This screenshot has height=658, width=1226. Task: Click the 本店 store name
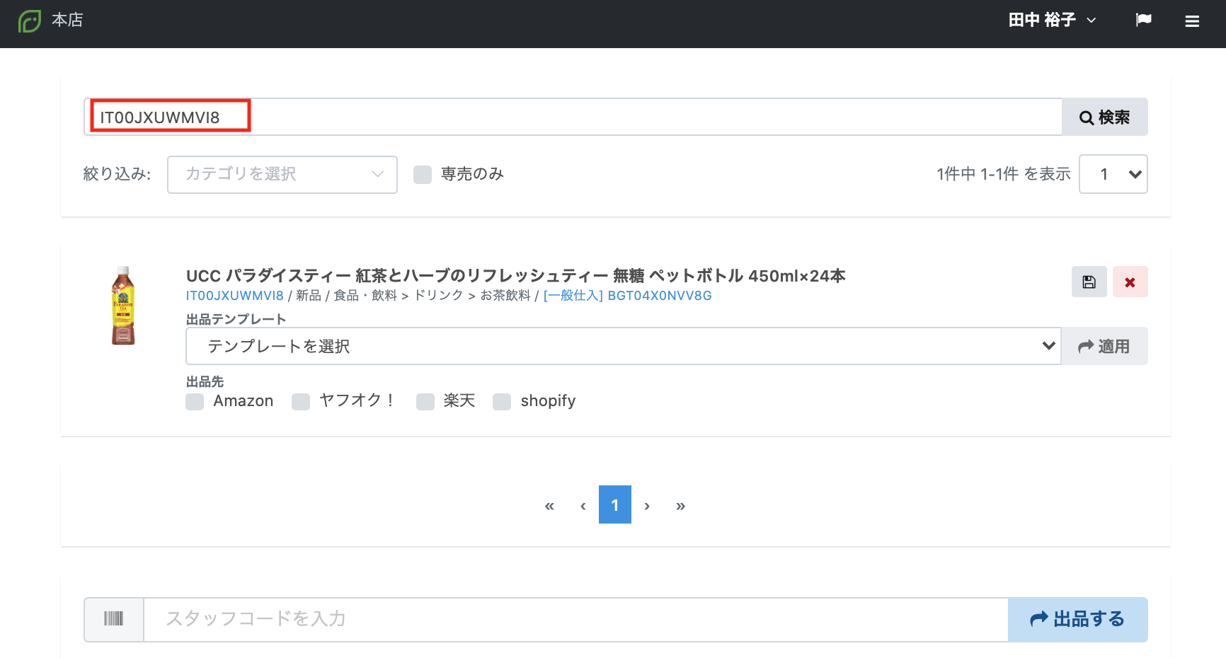tap(67, 20)
